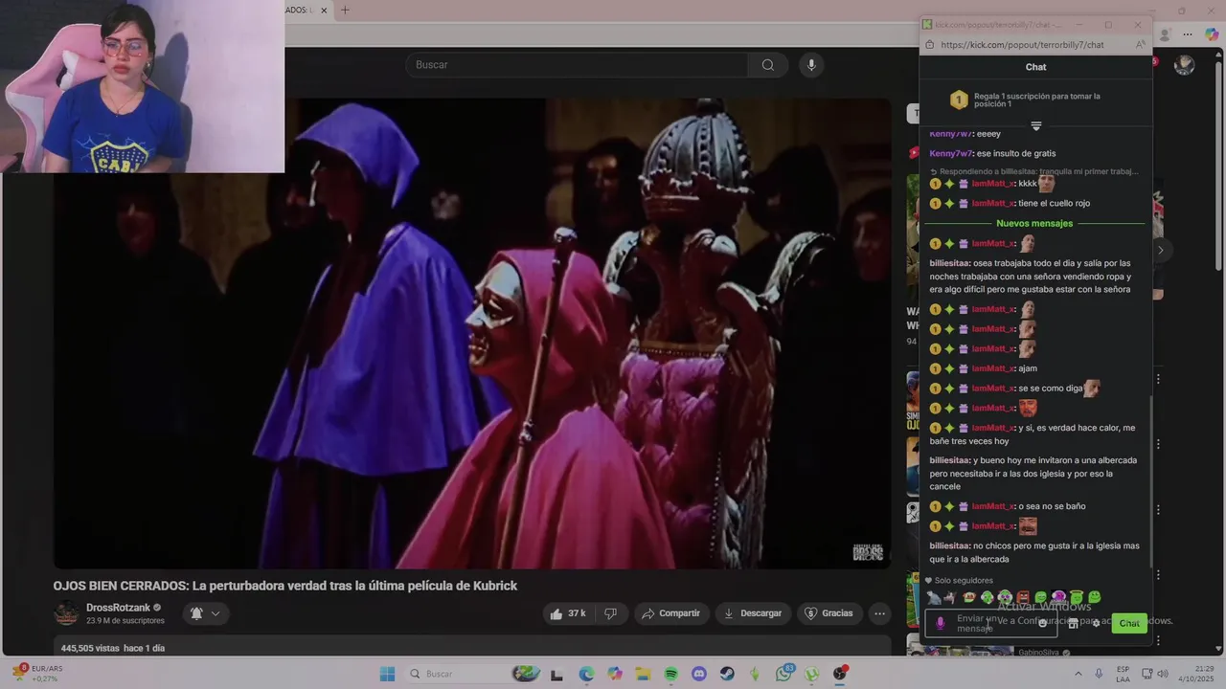Open the DrossRotzank channel name link
This screenshot has height=689, width=1226.
[118, 608]
